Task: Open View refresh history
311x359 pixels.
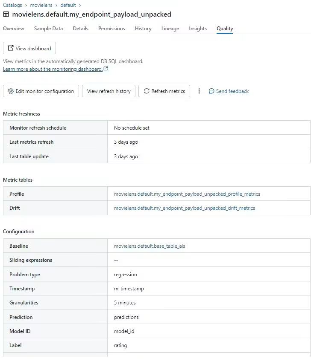Action: (109, 91)
